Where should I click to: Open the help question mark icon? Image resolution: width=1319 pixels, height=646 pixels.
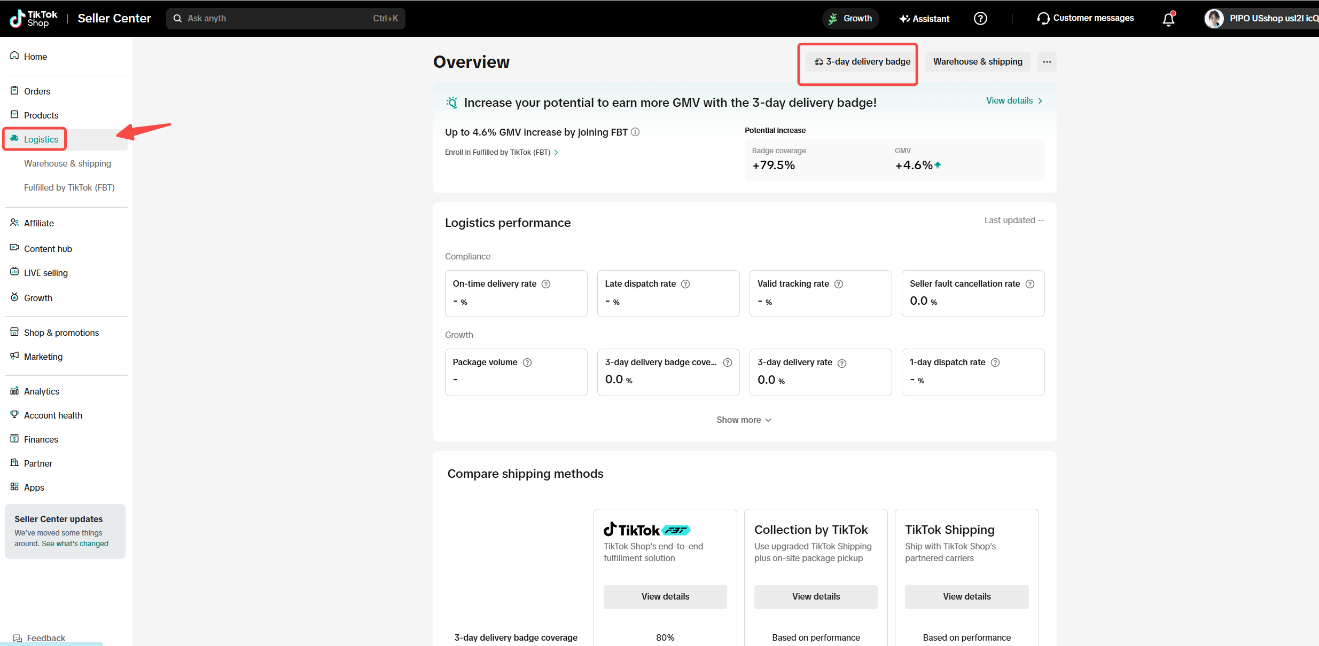pyautogui.click(x=980, y=19)
